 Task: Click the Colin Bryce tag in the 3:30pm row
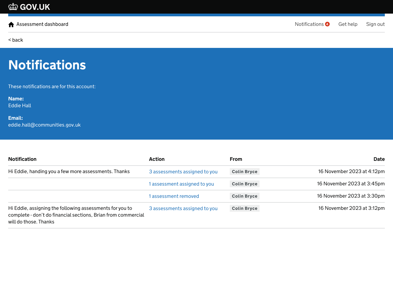[x=245, y=196]
